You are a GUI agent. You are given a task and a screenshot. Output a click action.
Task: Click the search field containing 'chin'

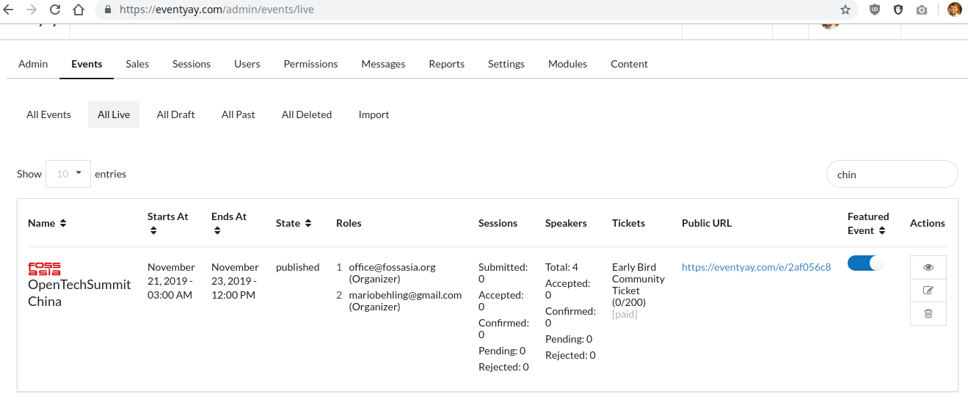pyautogui.click(x=892, y=175)
